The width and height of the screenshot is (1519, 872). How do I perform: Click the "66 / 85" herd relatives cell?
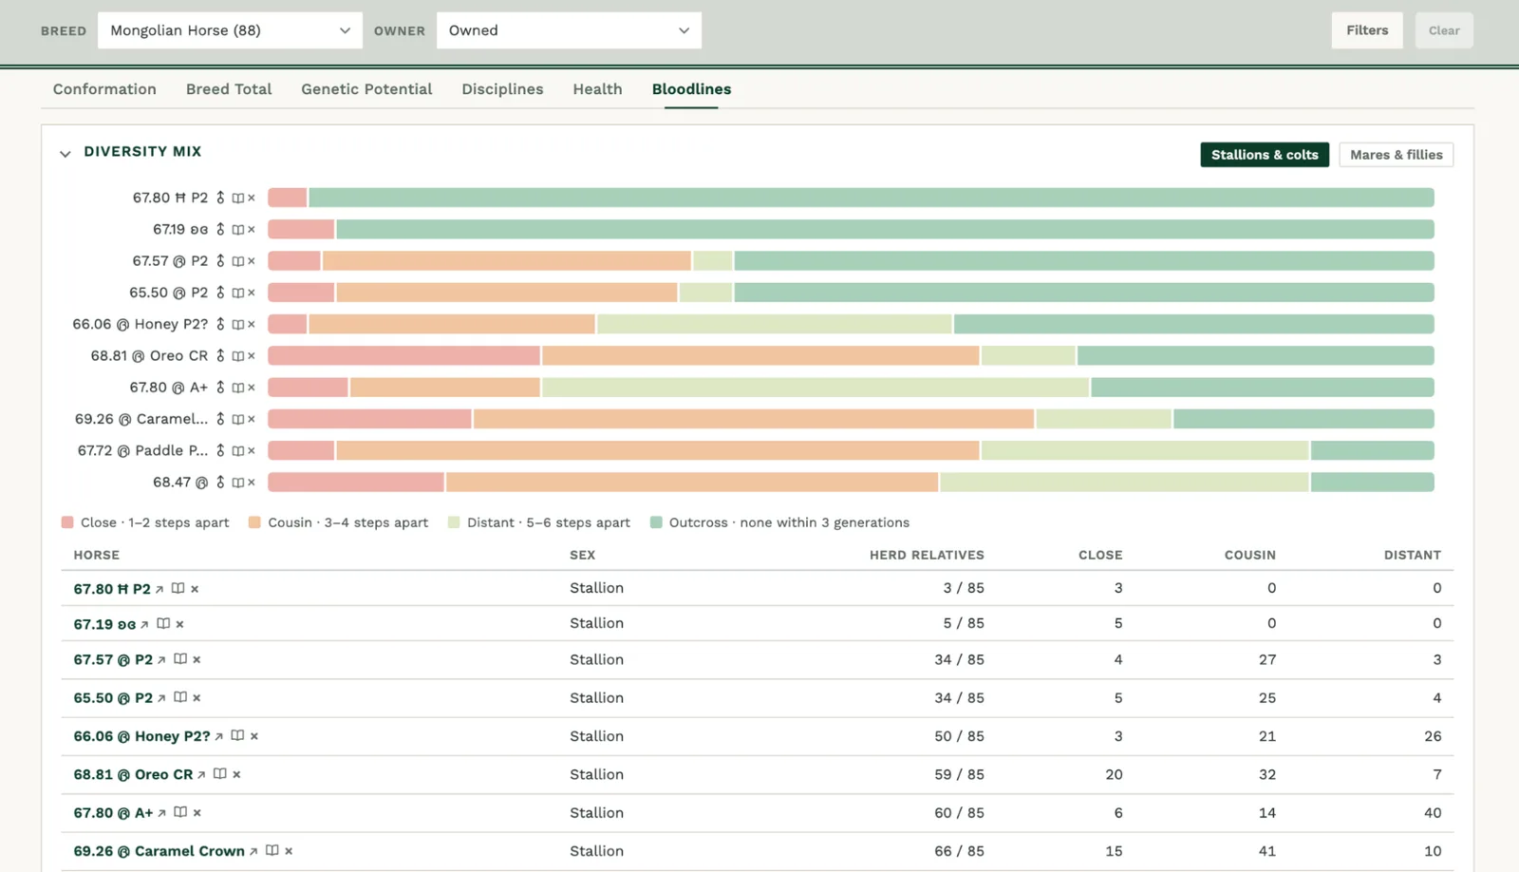click(959, 852)
